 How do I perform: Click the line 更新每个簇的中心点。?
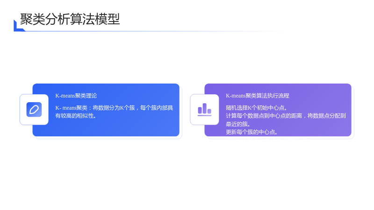click(x=252, y=132)
